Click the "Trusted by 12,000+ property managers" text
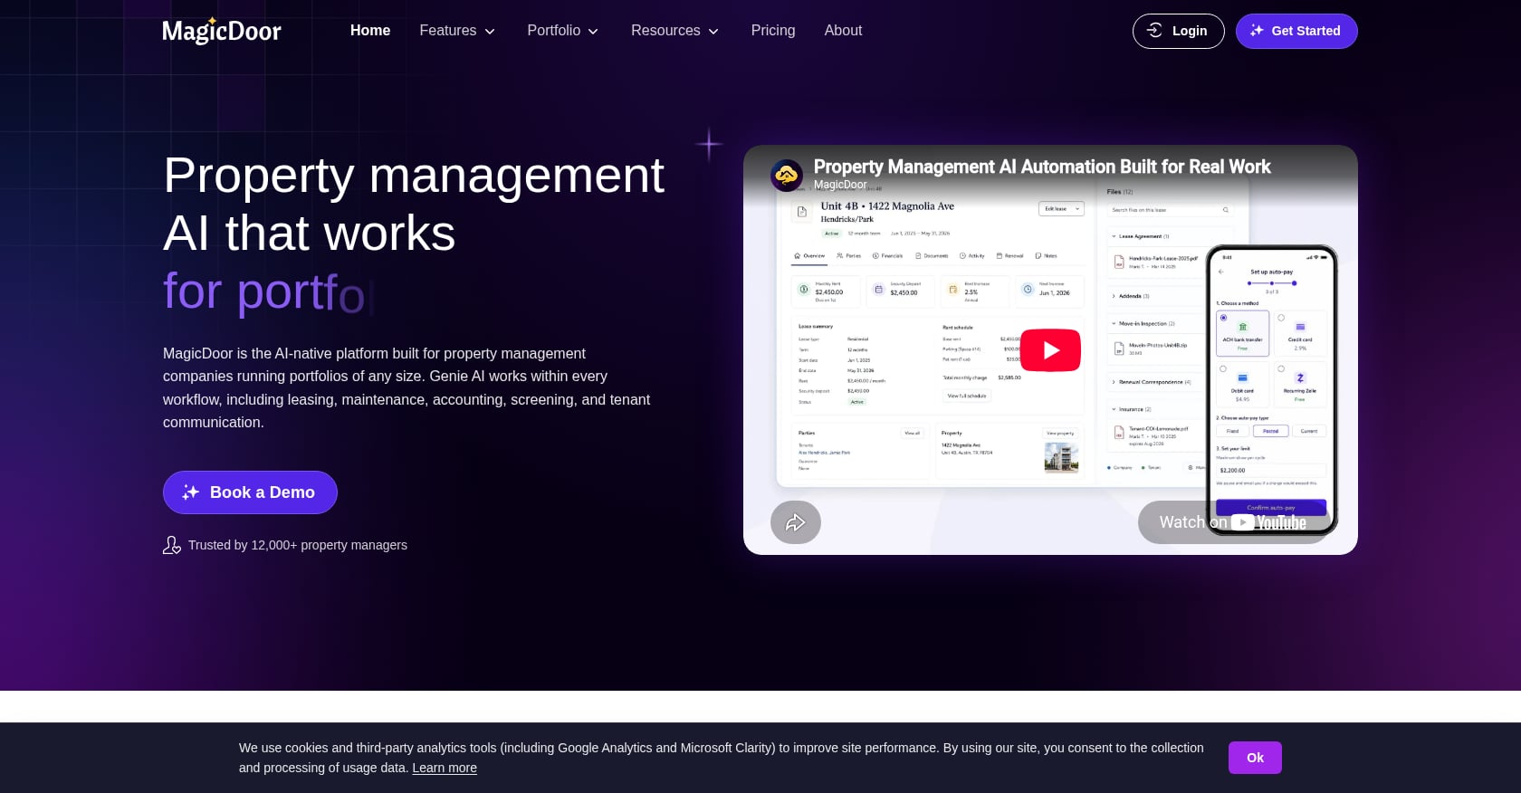Screen dimensions: 1521x793 (x=298, y=545)
